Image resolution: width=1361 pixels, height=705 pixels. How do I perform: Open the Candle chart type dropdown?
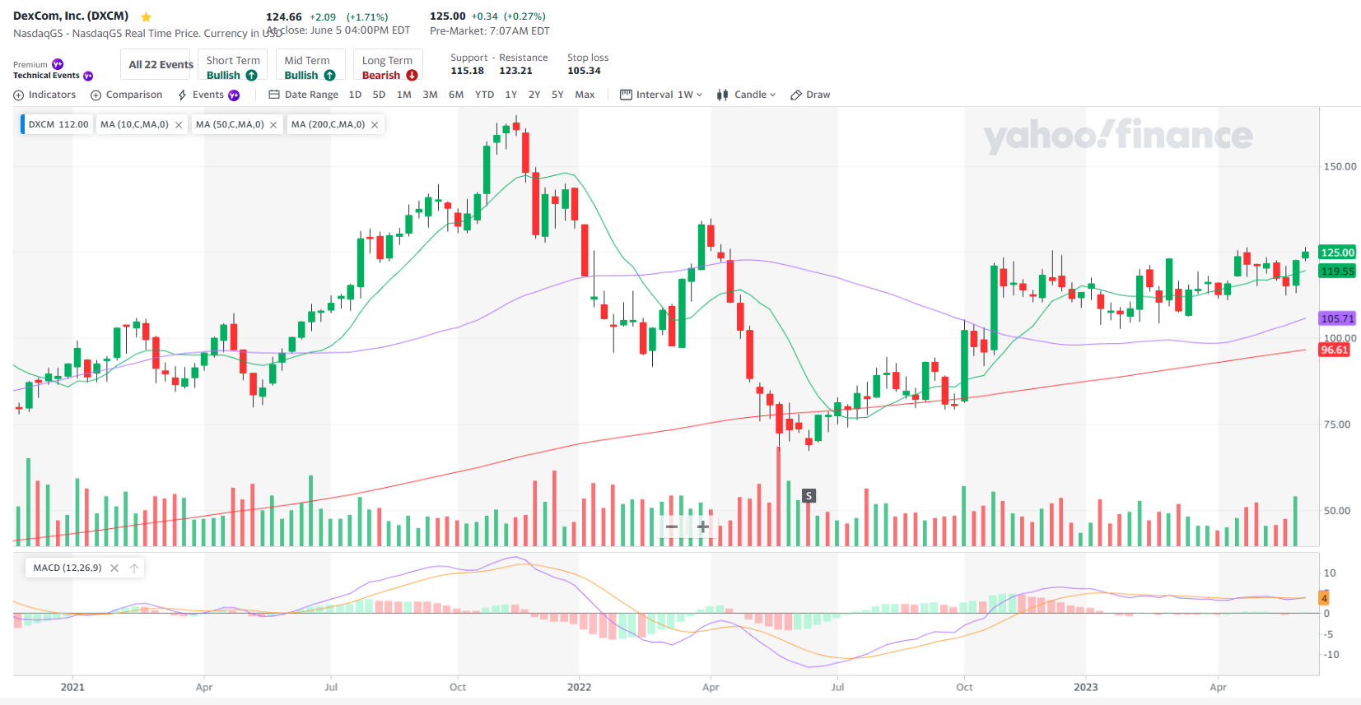point(746,95)
